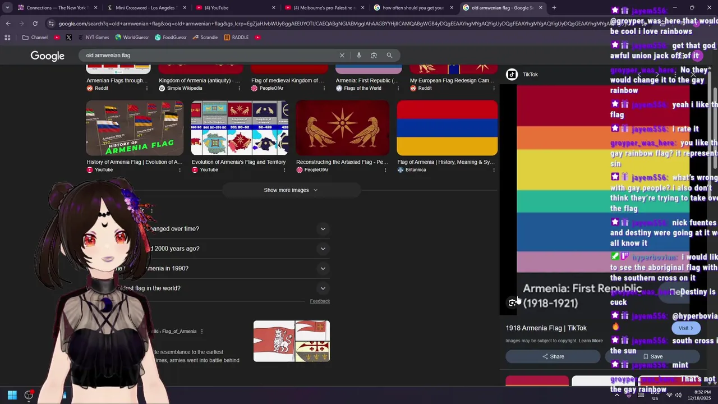Image resolution: width=718 pixels, height=404 pixels.
Task: Click the Visit button in preview panel
Action: [685, 328]
